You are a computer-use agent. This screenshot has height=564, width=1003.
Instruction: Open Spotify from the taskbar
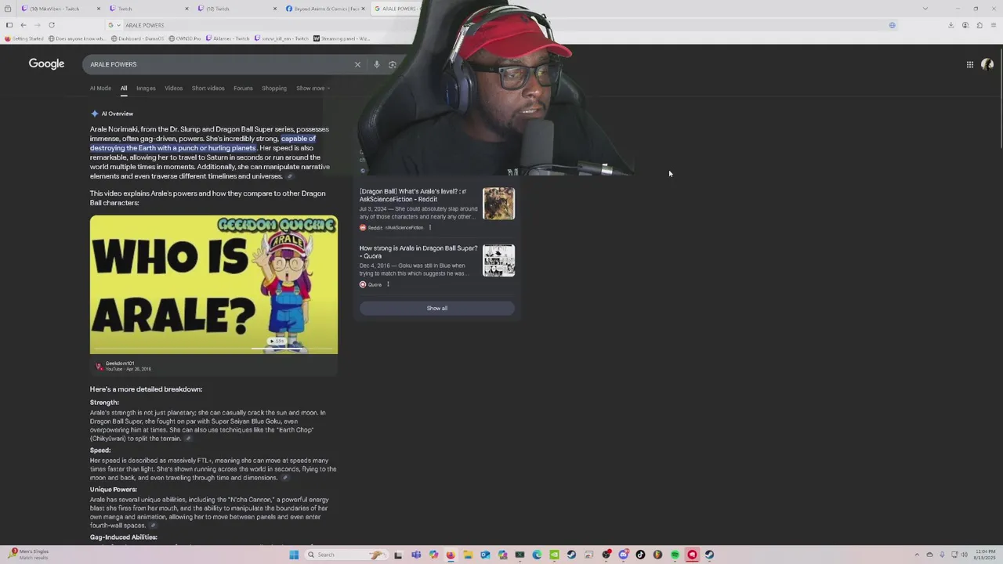pos(675,555)
